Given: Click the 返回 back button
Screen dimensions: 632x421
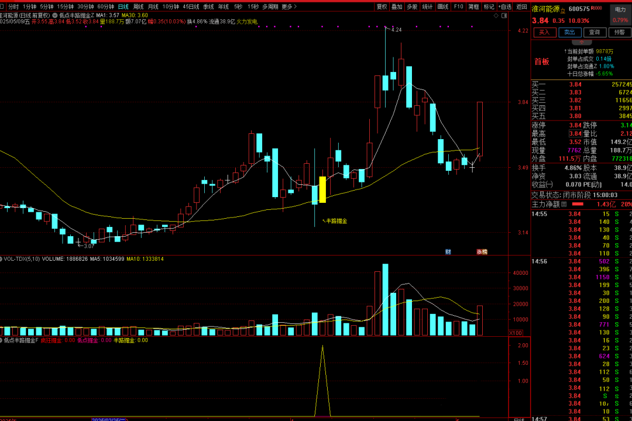Looking at the screenshot, I should click(521, 6).
